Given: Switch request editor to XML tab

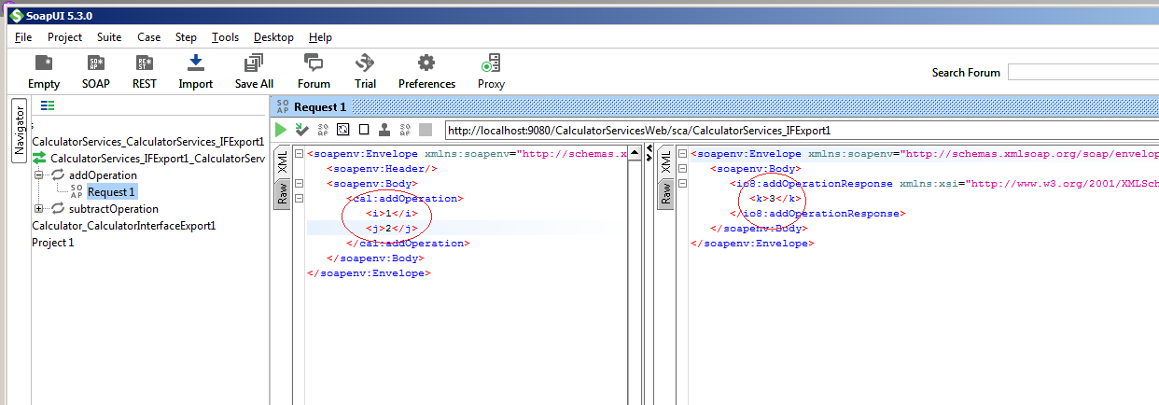Looking at the screenshot, I should [x=282, y=161].
